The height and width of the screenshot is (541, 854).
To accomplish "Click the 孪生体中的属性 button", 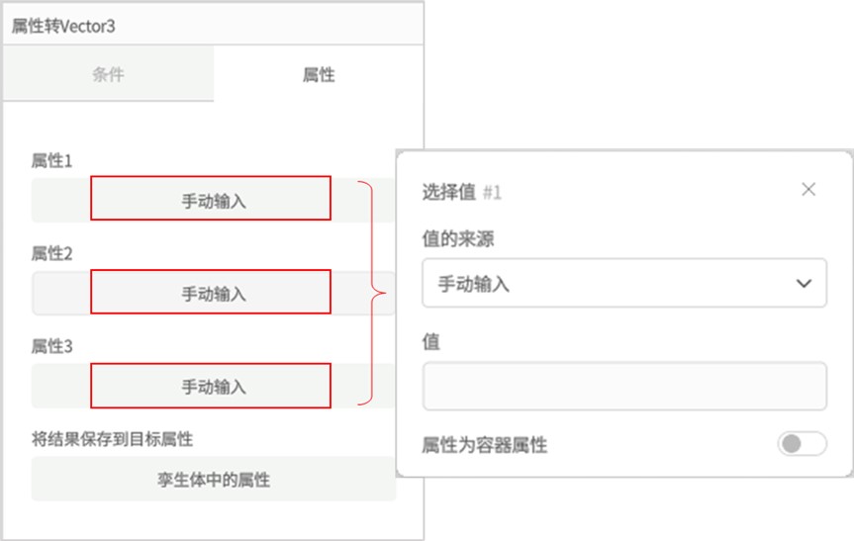I will pos(214,479).
